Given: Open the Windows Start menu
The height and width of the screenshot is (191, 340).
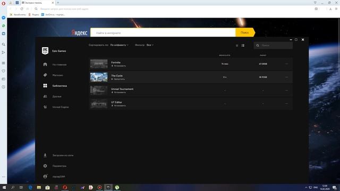Looking at the screenshot, I should point(4,187).
